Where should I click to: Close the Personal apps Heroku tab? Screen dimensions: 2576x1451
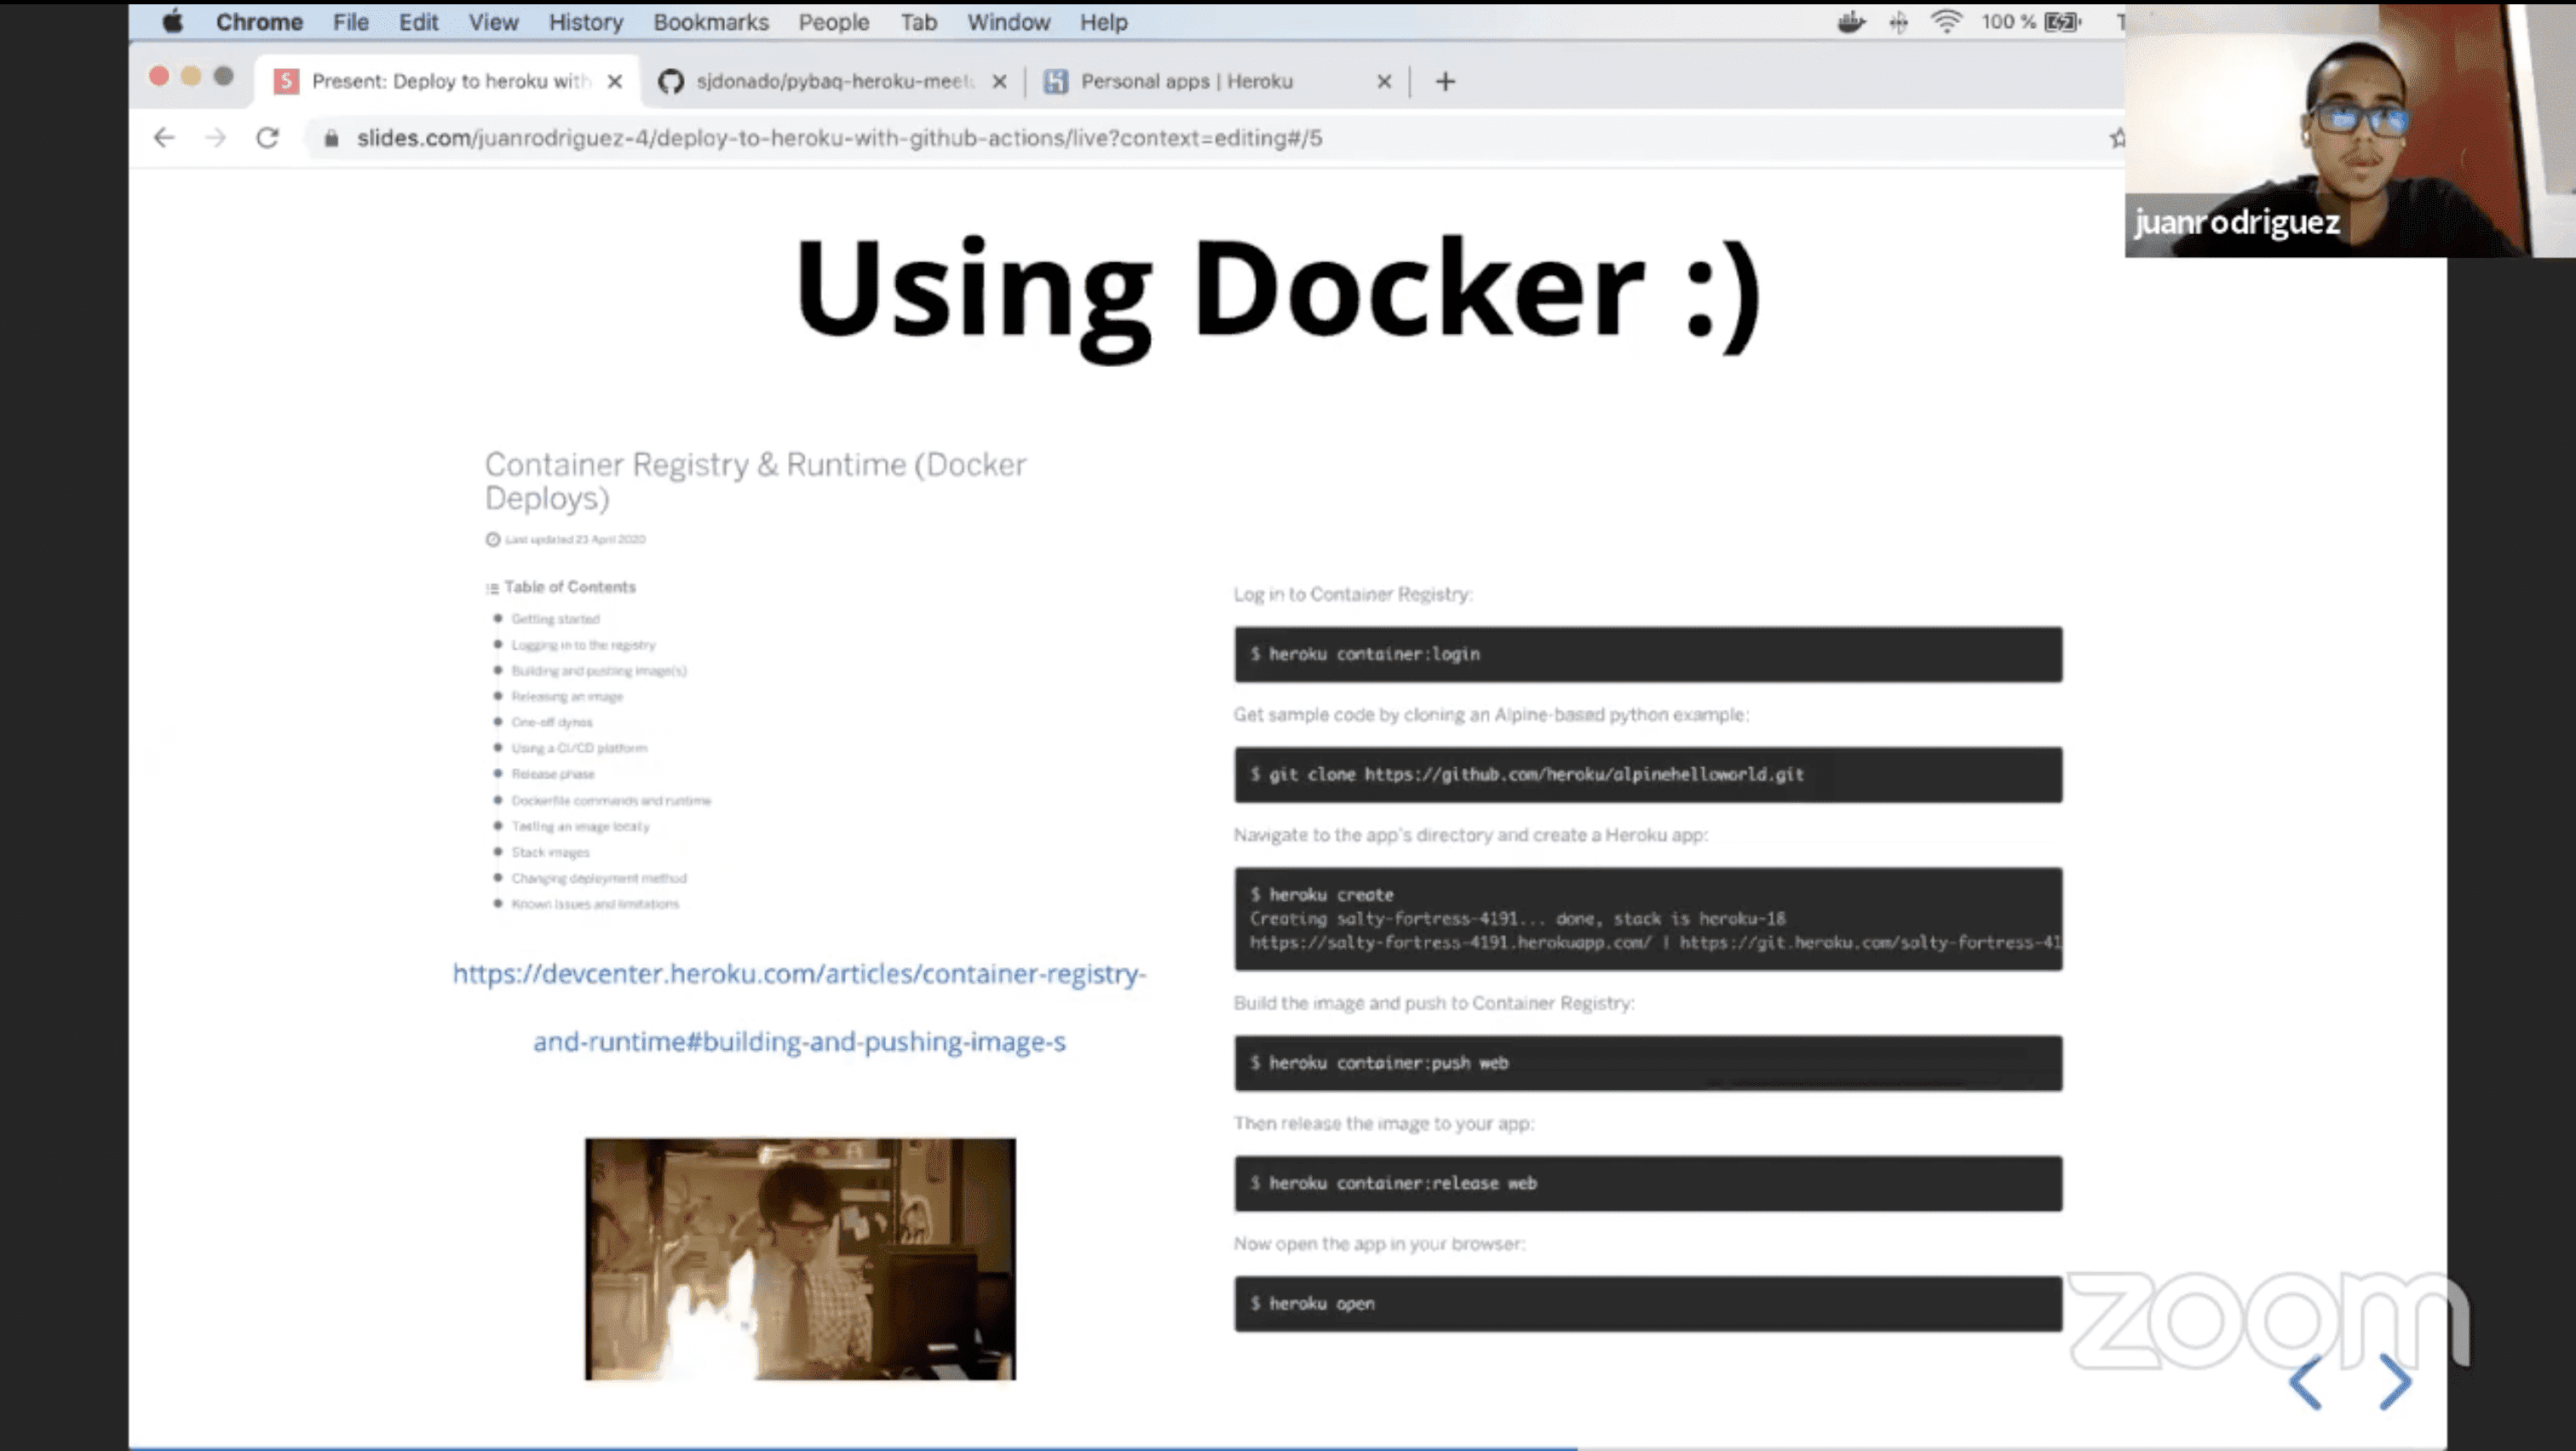[x=1384, y=82]
